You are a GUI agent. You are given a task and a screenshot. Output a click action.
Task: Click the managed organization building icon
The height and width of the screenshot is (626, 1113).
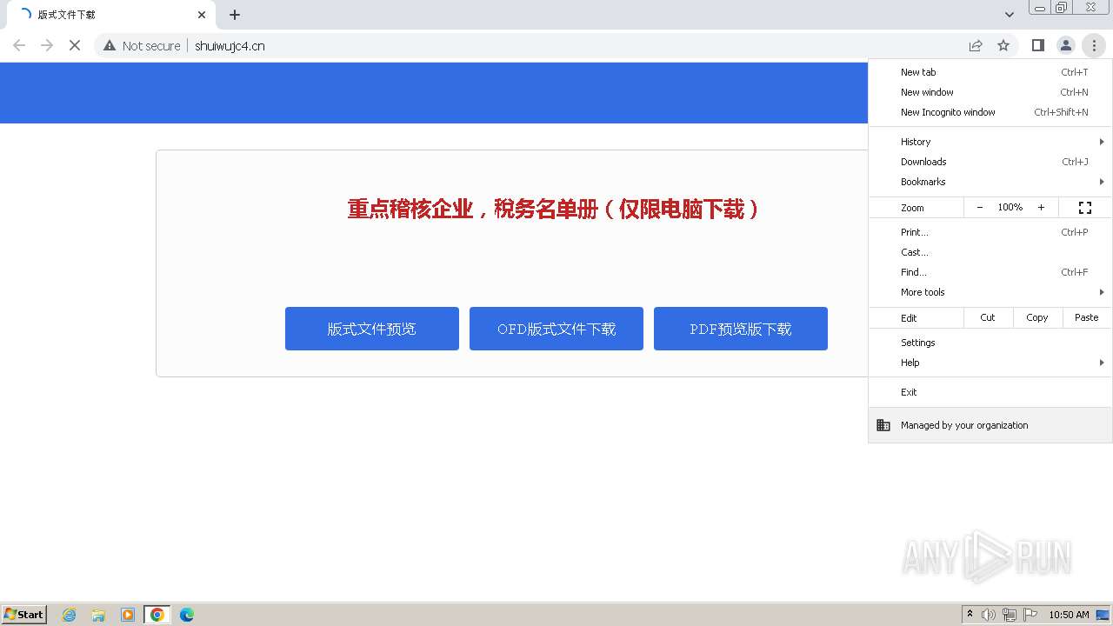click(883, 425)
